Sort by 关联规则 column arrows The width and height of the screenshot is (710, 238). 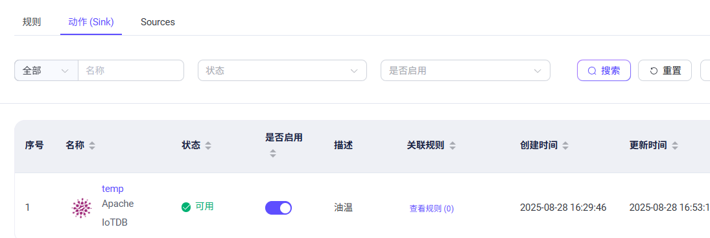tap(453, 146)
